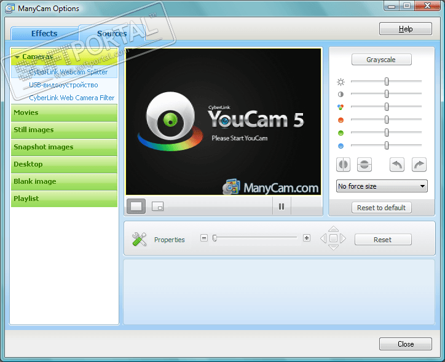Adjust the red channel slider
This screenshot has height=362, width=445.
coord(386,120)
